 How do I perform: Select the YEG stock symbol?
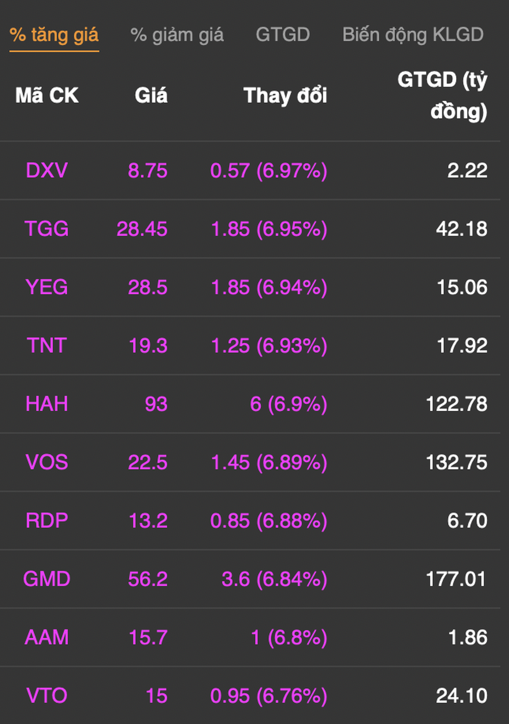pos(47,287)
